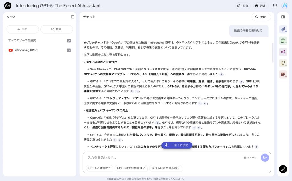
Task: Expand the citation ellipsis chip
Action: click(x=137, y=91)
